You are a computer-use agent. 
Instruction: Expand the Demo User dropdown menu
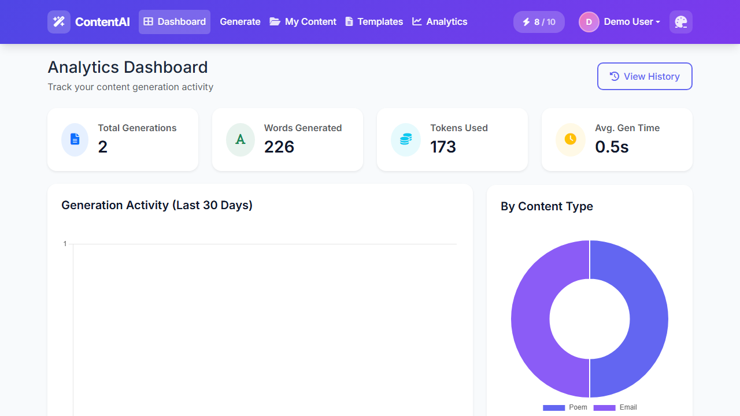[x=631, y=22]
